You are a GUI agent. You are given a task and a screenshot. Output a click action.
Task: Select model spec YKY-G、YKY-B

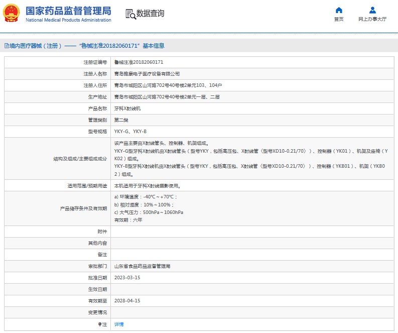[x=130, y=132]
